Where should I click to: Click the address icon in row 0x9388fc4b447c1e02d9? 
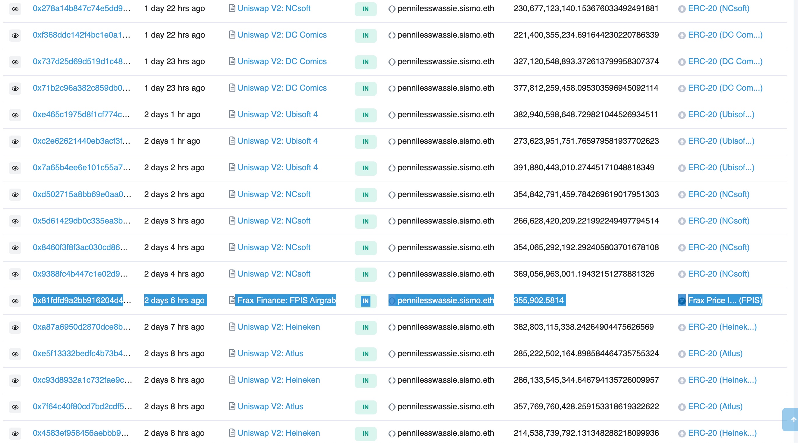click(392, 275)
